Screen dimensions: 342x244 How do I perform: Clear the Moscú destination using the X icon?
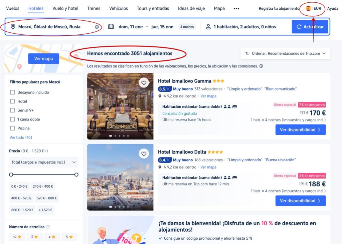(x=97, y=27)
